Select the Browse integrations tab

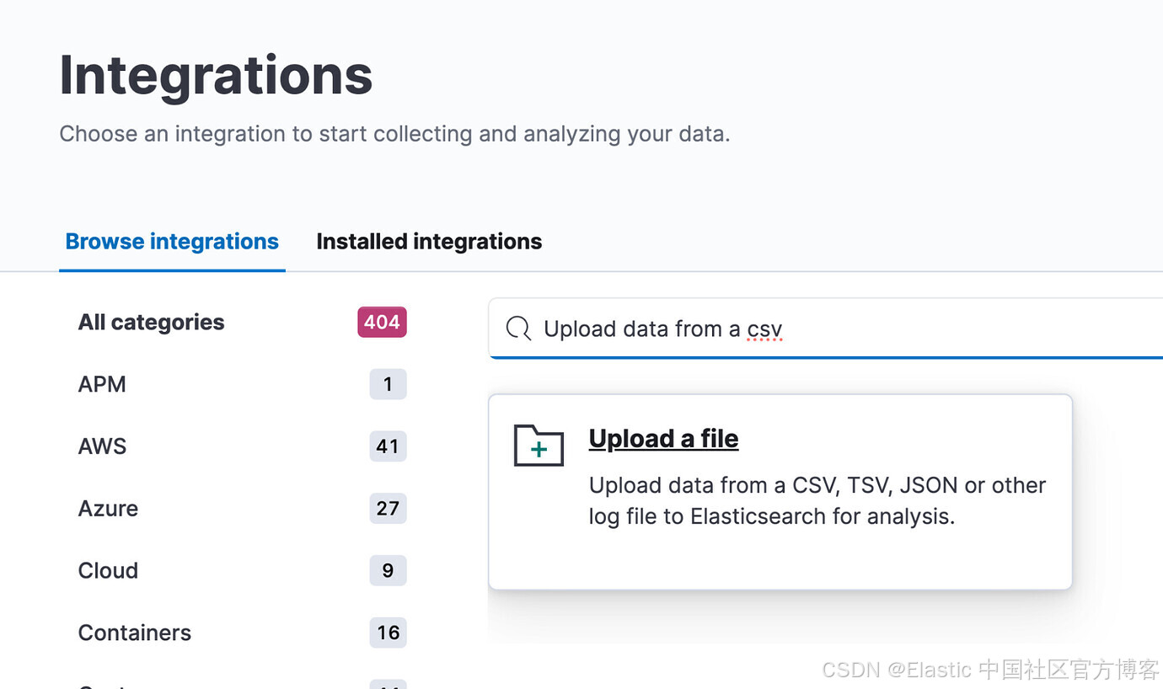172,242
